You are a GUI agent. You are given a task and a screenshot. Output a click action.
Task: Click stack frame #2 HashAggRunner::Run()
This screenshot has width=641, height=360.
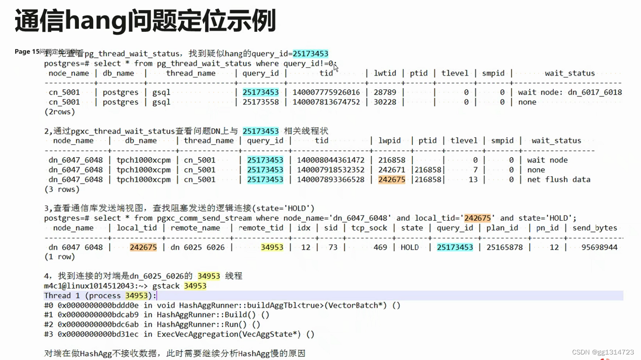pos(152,324)
